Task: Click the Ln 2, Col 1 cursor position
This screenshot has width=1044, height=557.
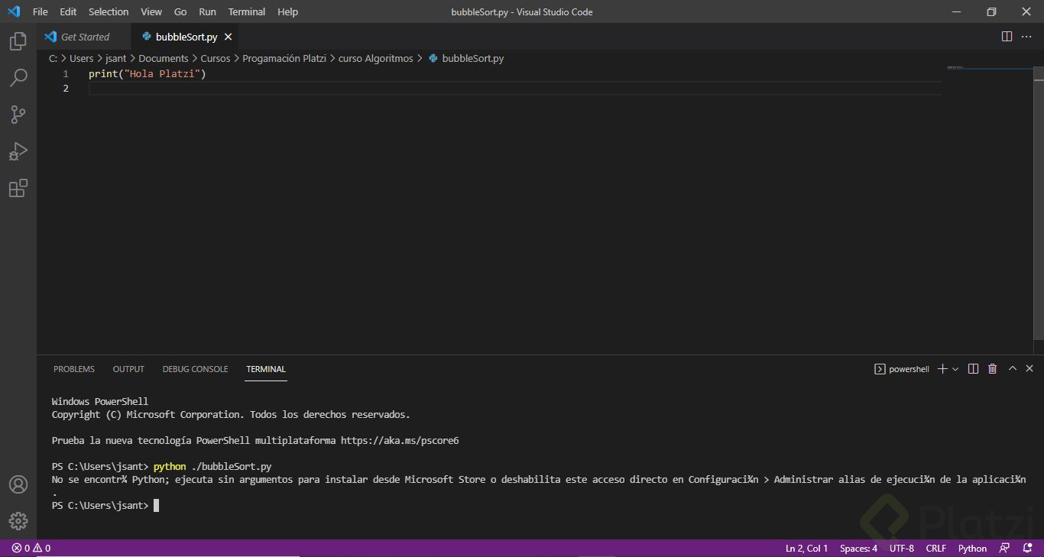Action: coord(806,549)
